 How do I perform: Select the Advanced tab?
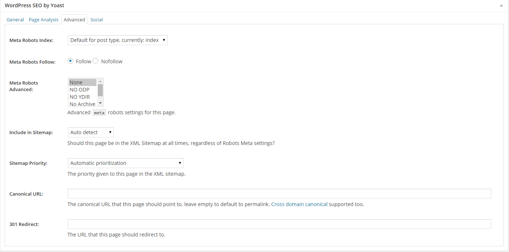74,20
